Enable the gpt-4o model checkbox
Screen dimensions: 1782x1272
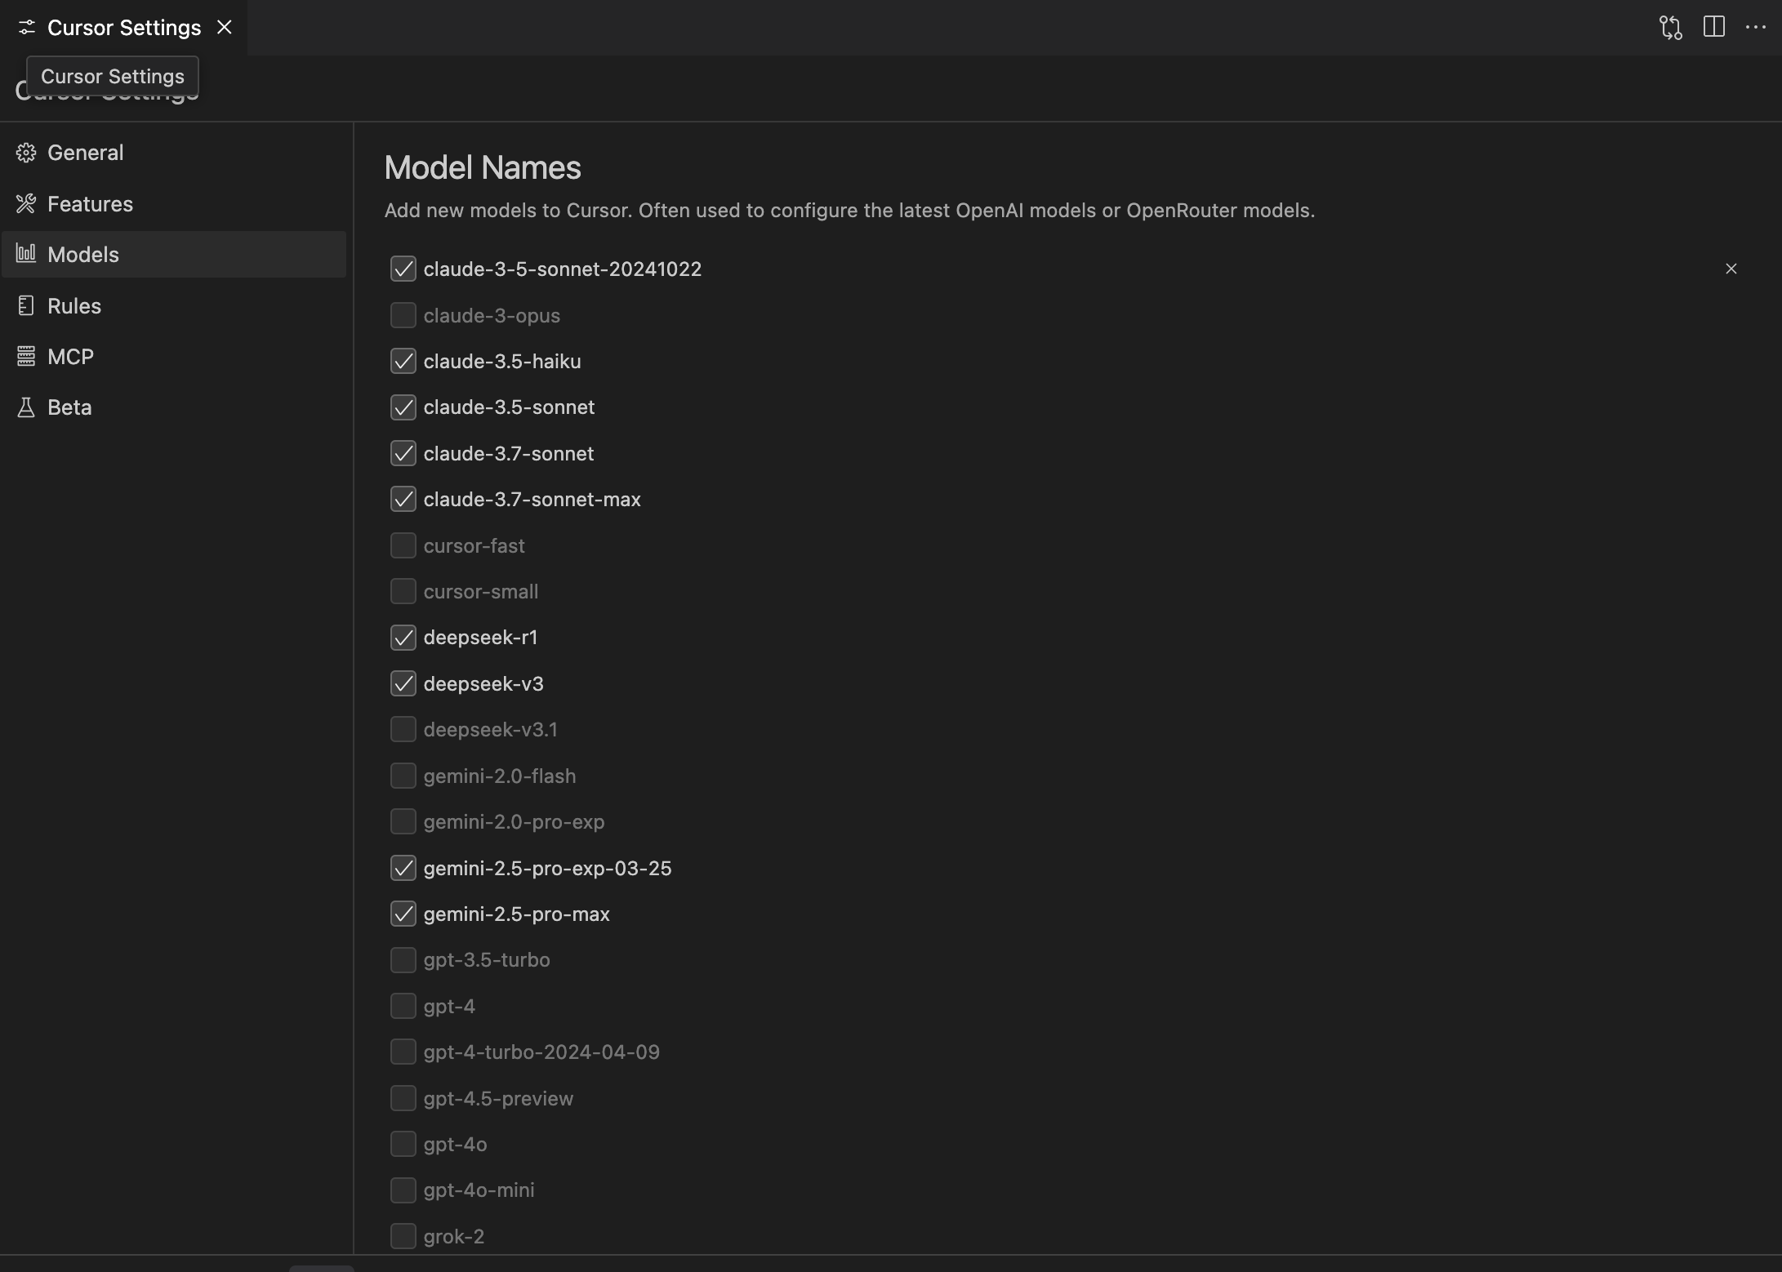pos(403,1144)
